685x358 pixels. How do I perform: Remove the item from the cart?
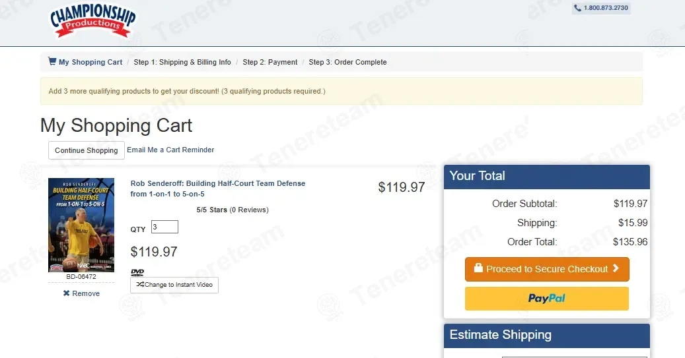[81, 293]
